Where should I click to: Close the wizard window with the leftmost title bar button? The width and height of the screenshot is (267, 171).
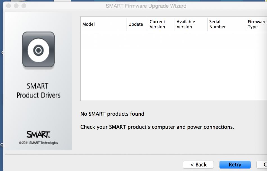coord(8,6)
